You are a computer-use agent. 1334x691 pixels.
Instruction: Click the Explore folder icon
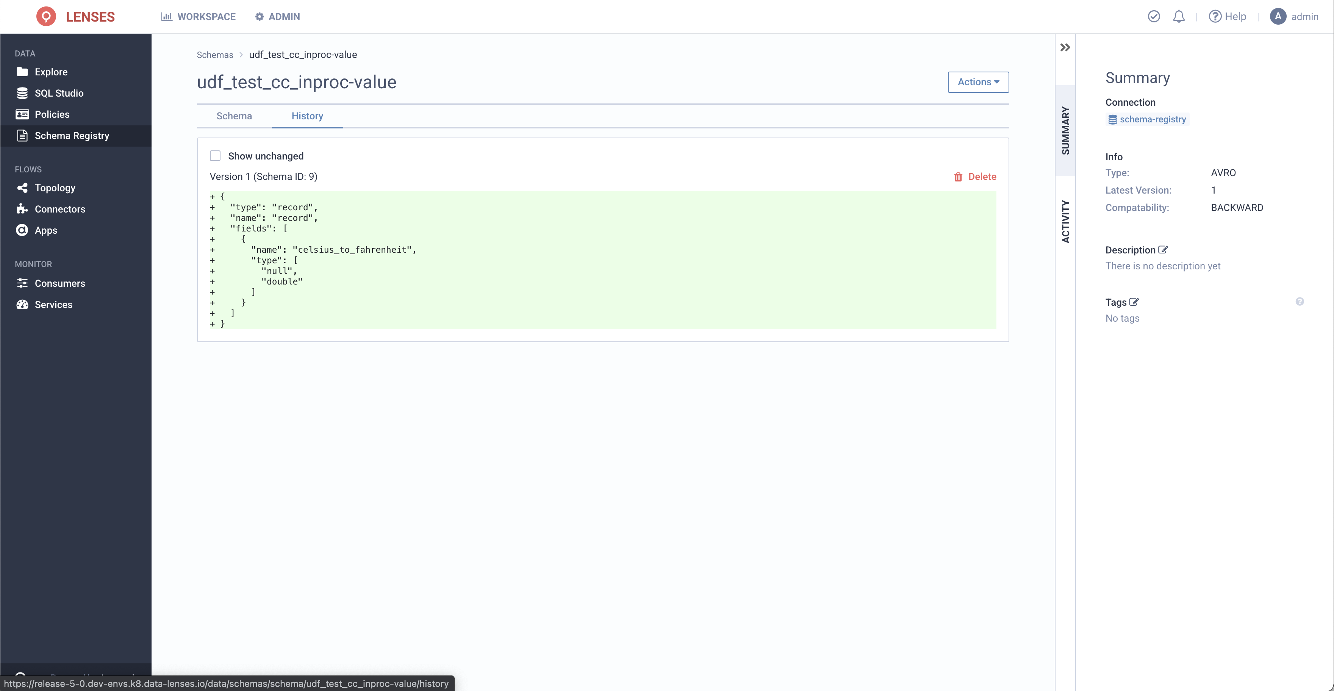tap(22, 72)
